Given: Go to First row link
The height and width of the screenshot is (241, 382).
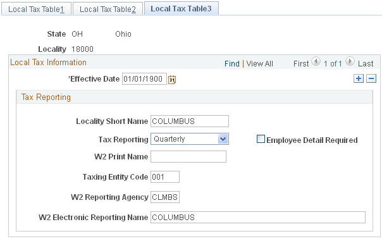Looking at the screenshot, I should tap(301, 64).
